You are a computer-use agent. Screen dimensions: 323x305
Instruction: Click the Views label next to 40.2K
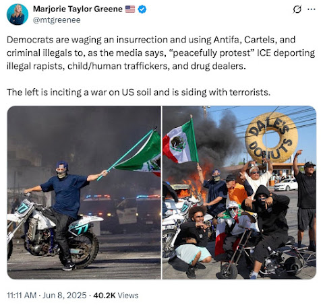[128, 295]
